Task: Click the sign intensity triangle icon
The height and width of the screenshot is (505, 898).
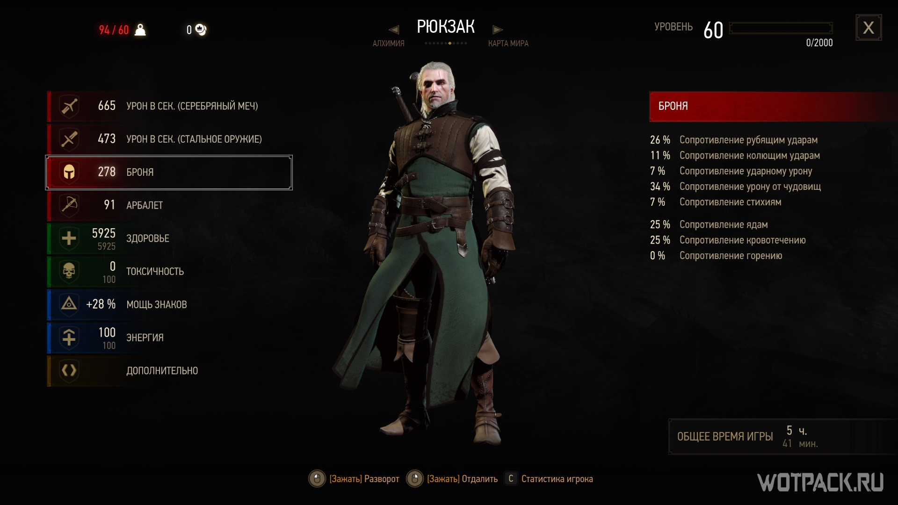Action: point(69,304)
